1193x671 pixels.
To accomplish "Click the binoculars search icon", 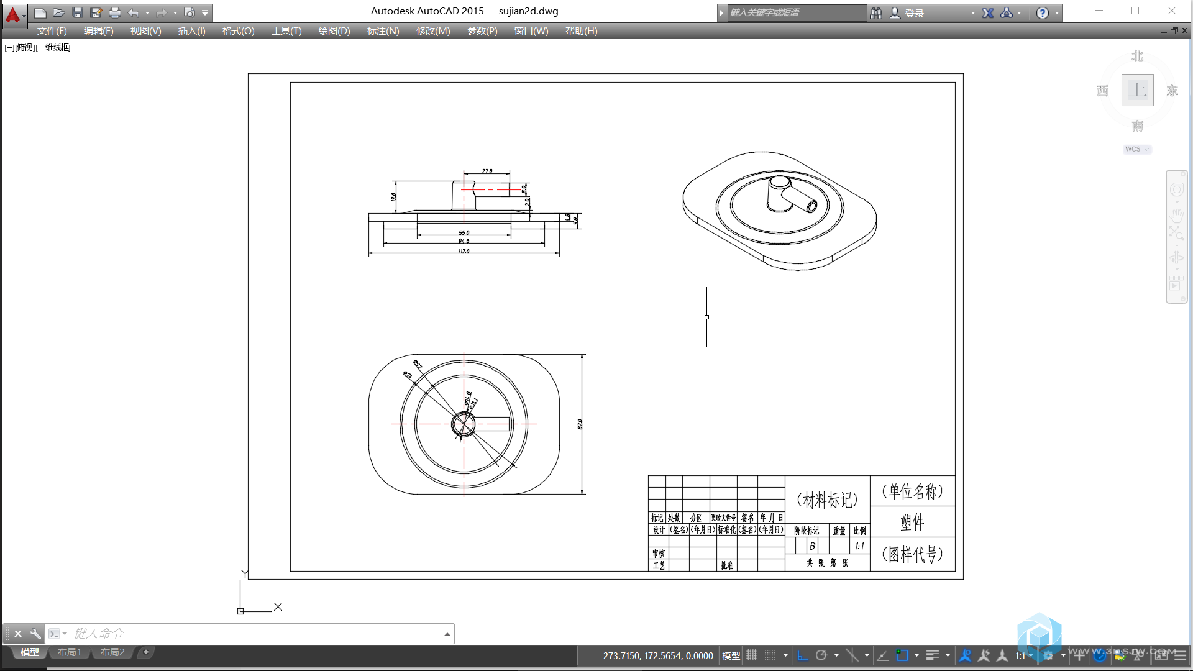I will coord(876,13).
